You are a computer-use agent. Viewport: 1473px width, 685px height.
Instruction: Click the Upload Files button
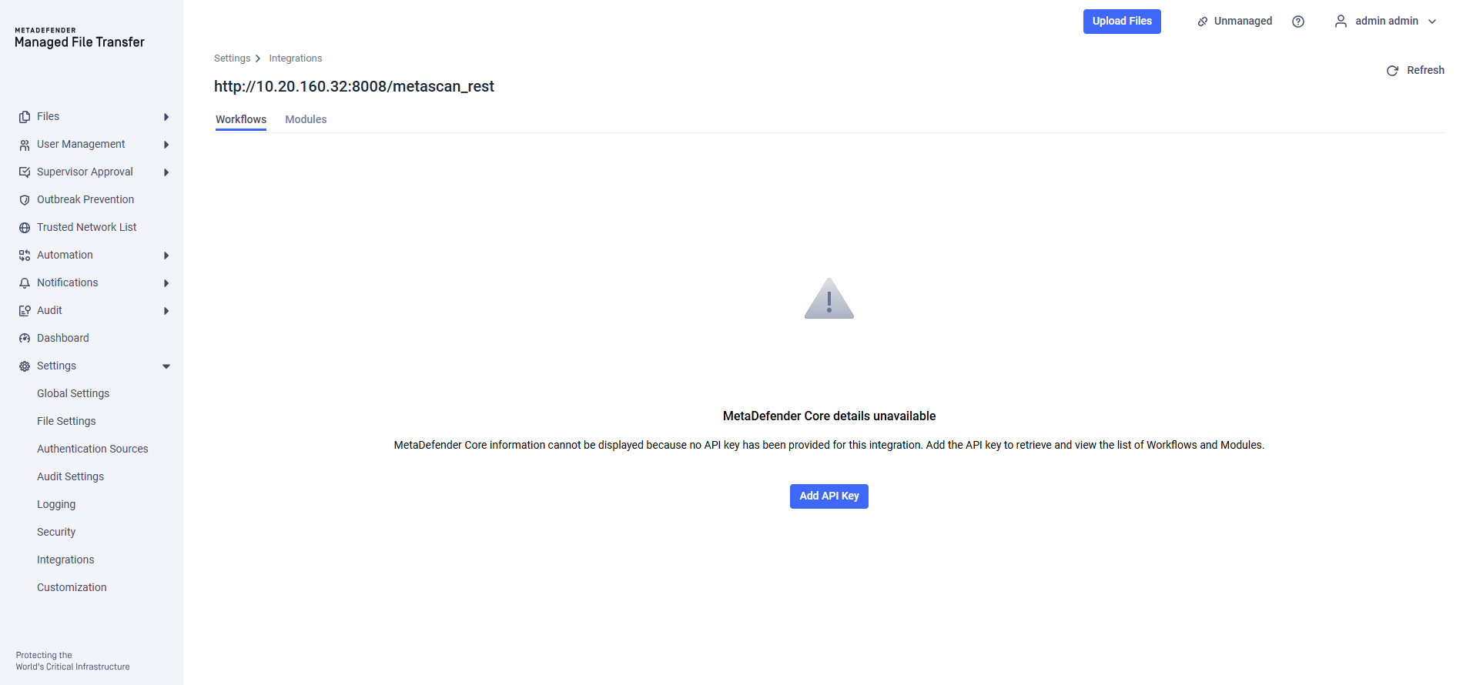point(1122,22)
